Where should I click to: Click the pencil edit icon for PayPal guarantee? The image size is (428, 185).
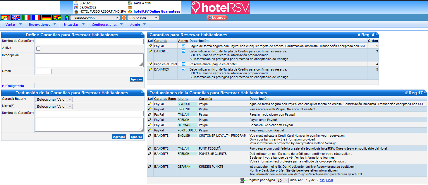(x=150, y=46)
